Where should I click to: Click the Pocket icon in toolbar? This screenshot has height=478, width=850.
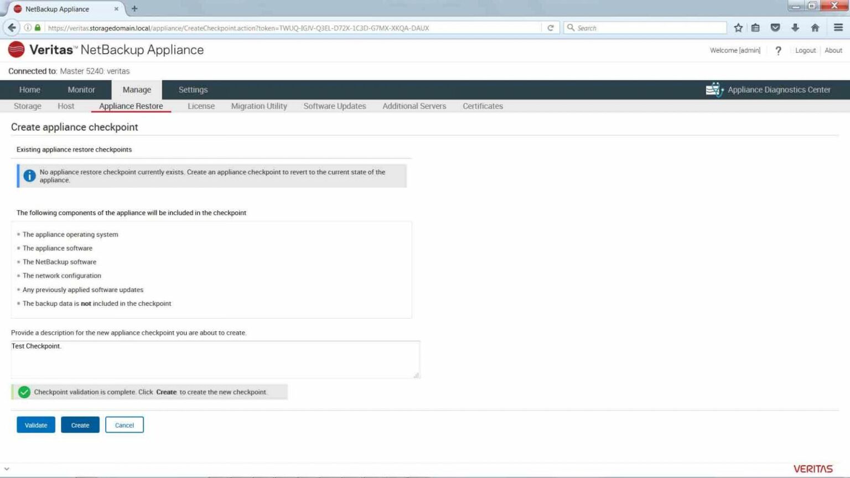pos(775,28)
